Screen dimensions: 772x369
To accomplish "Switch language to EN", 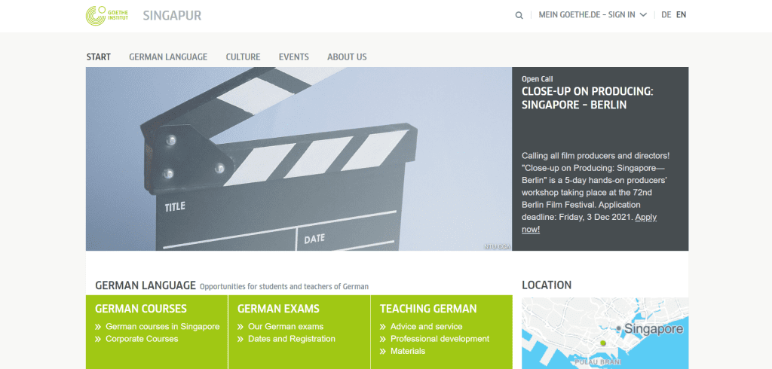I will [x=681, y=15].
